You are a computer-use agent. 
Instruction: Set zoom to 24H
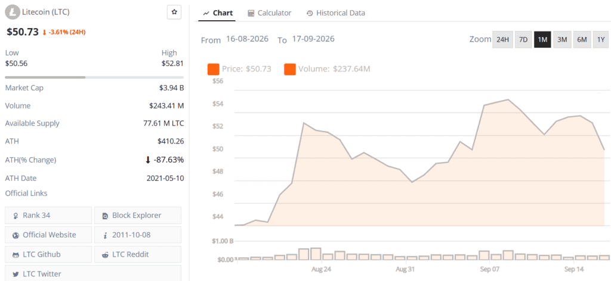pyautogui.click(x=502, y=40)
